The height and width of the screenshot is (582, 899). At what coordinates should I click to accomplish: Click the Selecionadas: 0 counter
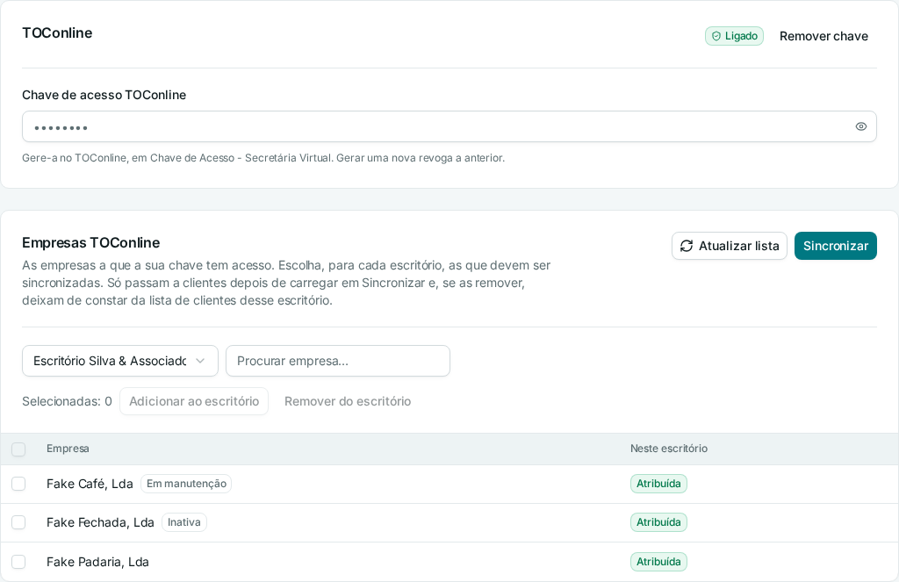(x=67, y=401)
